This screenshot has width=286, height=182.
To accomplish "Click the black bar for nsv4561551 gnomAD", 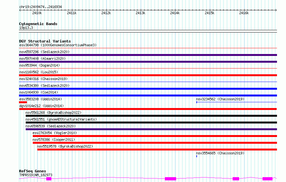I will 151,123.
